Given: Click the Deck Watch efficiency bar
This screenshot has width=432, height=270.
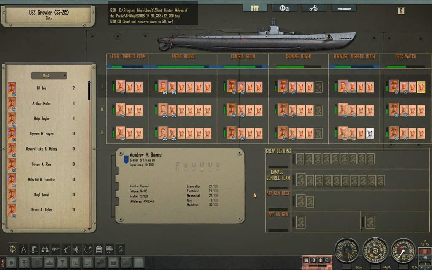Looking at the screenshot, I should coord(405,67).
